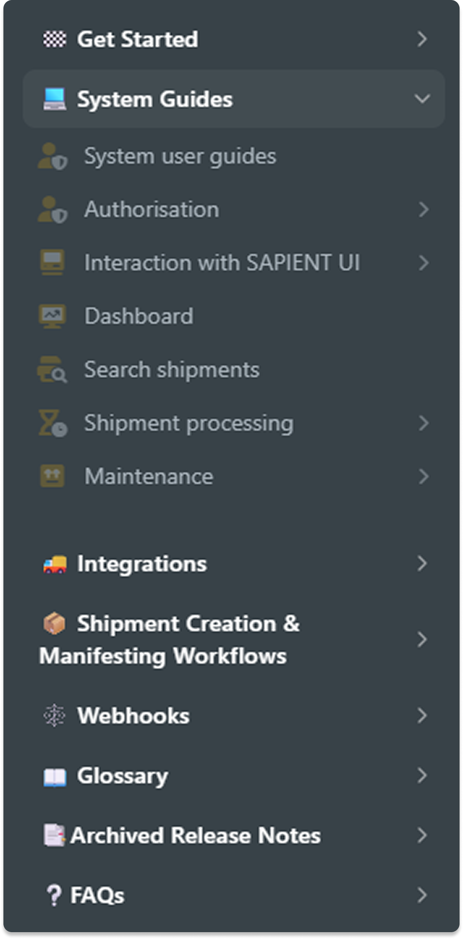
Task: Click the delivery truck icon beside Integrations
Action: (x=55, y=564)
